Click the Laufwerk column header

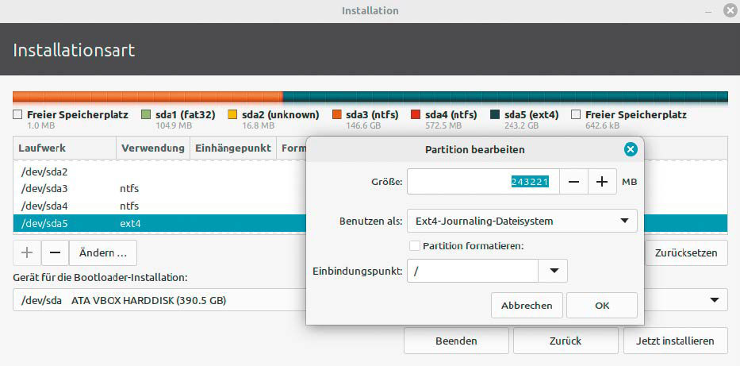coord(65,148)
